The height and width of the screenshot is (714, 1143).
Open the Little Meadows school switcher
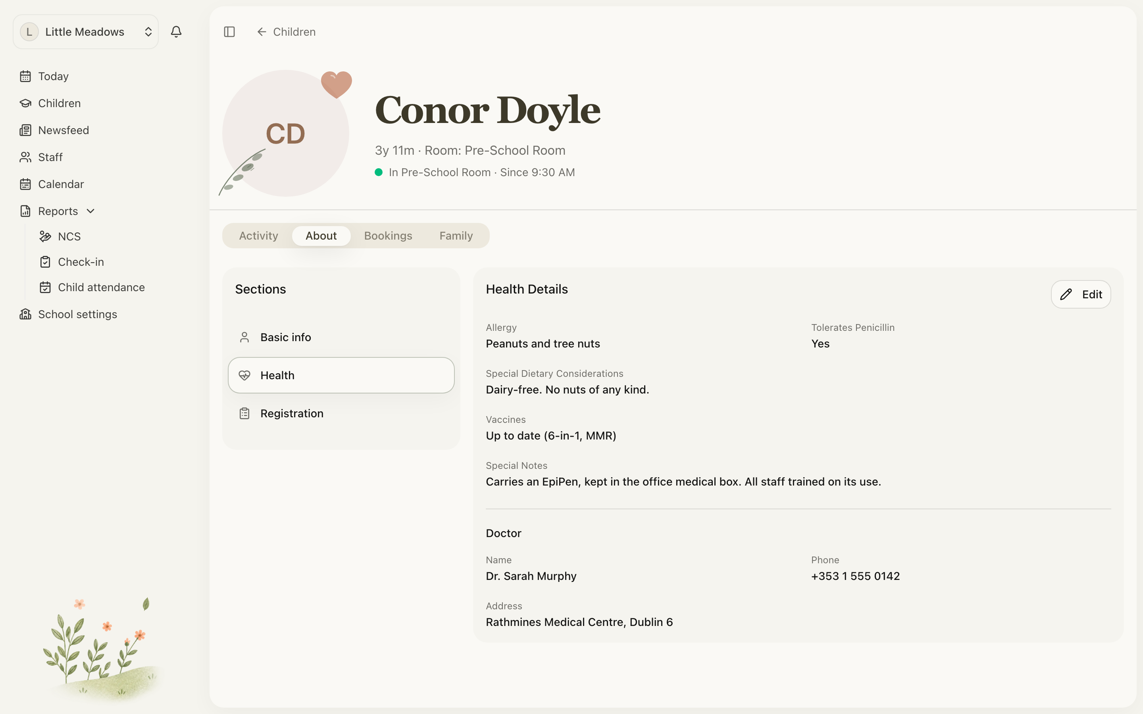coord(85,32)
